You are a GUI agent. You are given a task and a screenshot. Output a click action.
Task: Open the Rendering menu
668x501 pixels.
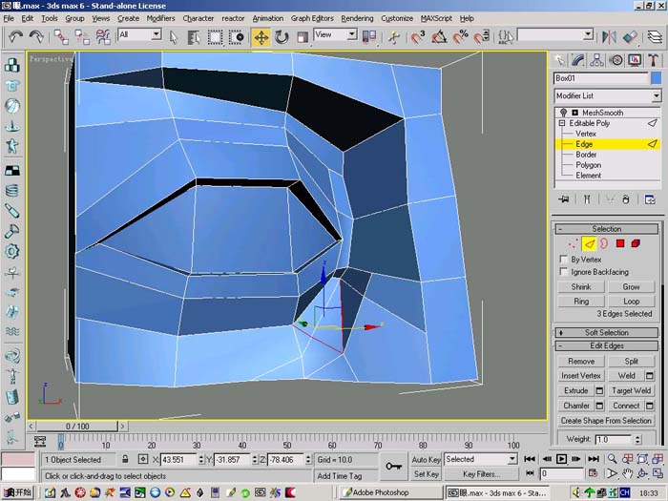[357, 18]
